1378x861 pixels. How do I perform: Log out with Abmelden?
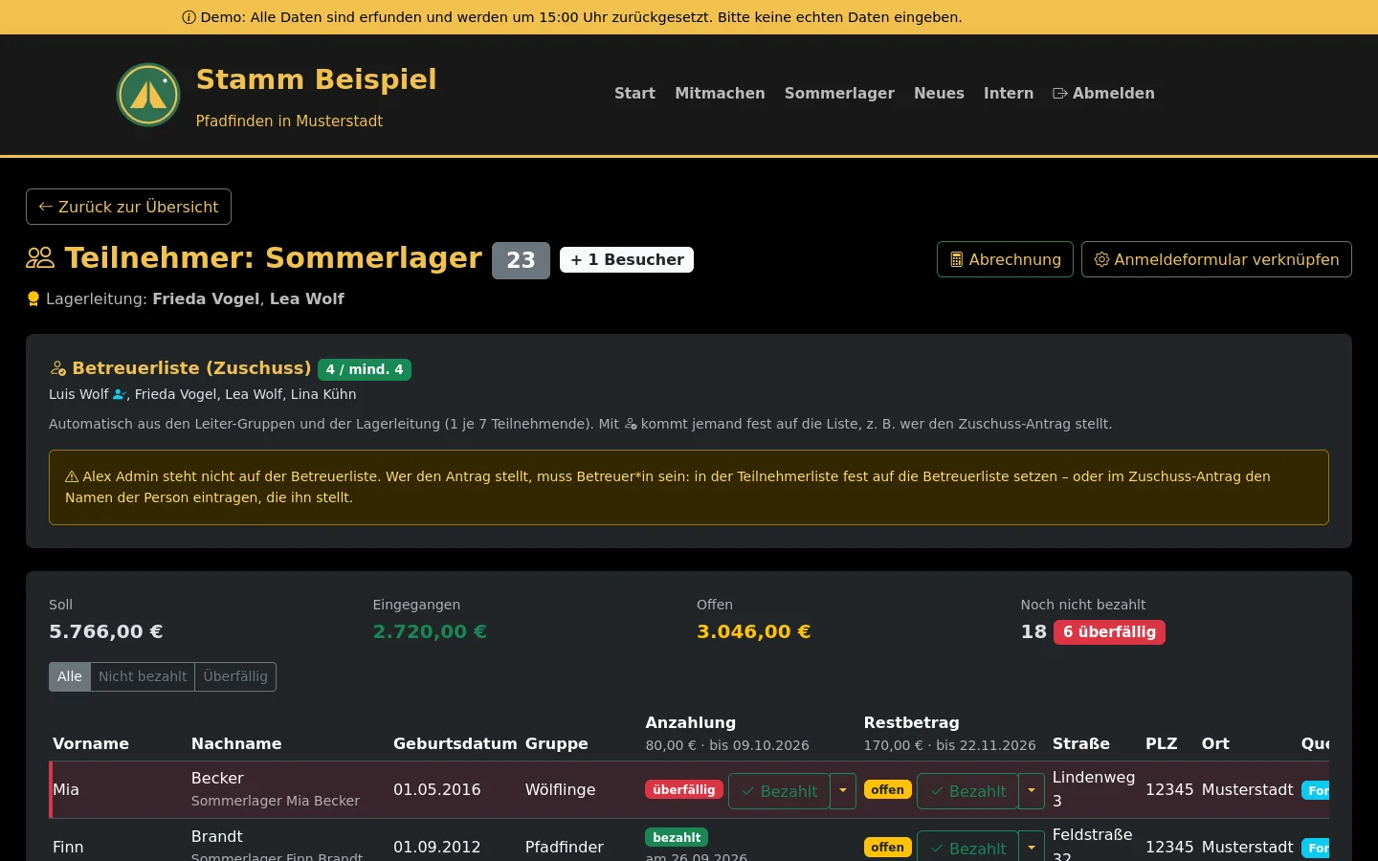(x=1103, y=93)
